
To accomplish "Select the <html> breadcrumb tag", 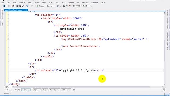I will [x=38, y=90].
